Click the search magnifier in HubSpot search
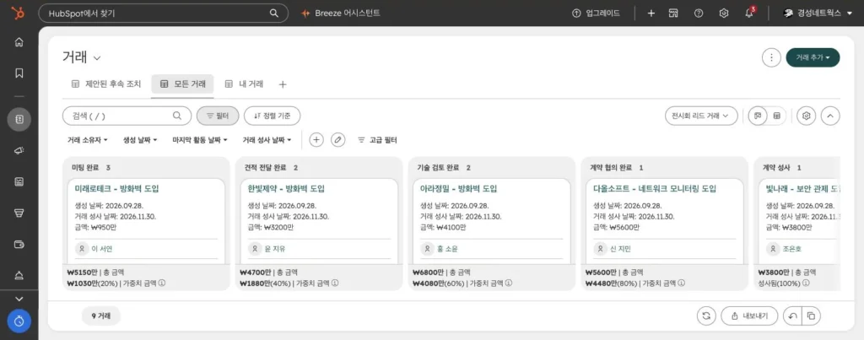This screenshot has height=340, width=864. [274, 13]
